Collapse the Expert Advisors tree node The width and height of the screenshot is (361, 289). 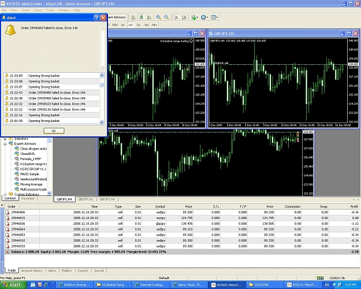pos(5,144)
